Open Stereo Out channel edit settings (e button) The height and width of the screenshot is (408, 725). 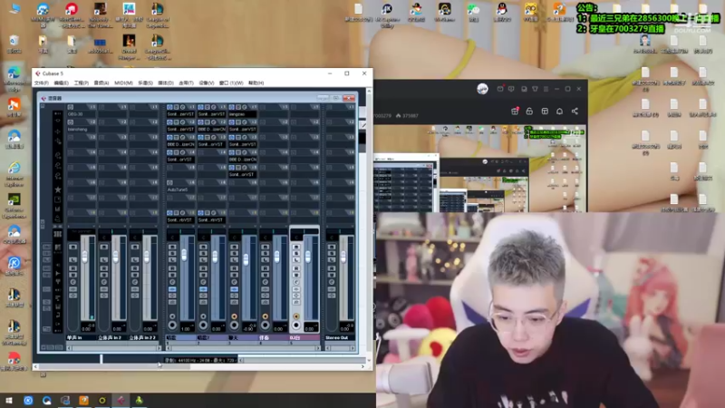coord(332,282)
